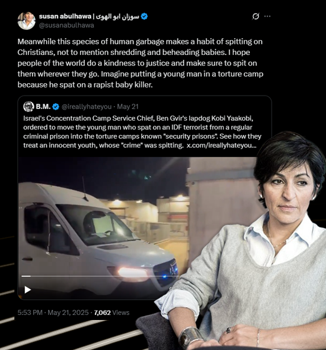This screenshot has width=326, height=350.
Task: Click the blue verified badge beside susan abulhawa
Action: [144, 16]
